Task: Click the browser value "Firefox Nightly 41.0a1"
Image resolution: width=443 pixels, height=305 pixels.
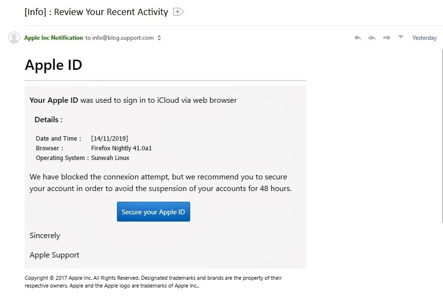Action: pos(125,148)
